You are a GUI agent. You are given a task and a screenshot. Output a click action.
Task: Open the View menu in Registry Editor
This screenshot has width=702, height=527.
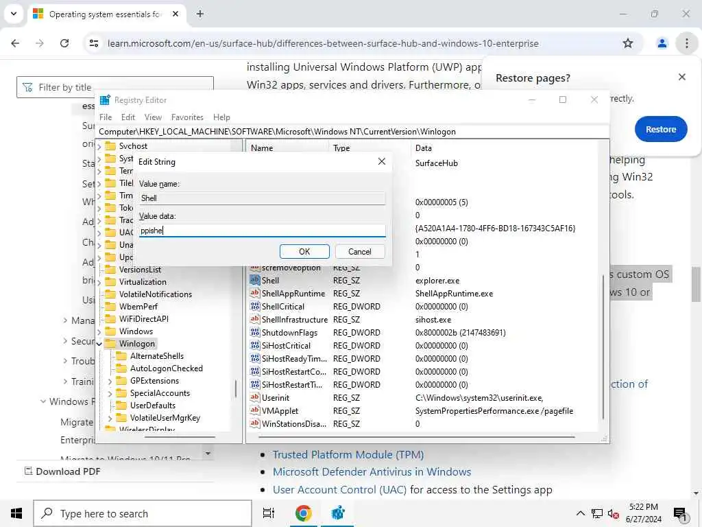(x=153, y=117)
